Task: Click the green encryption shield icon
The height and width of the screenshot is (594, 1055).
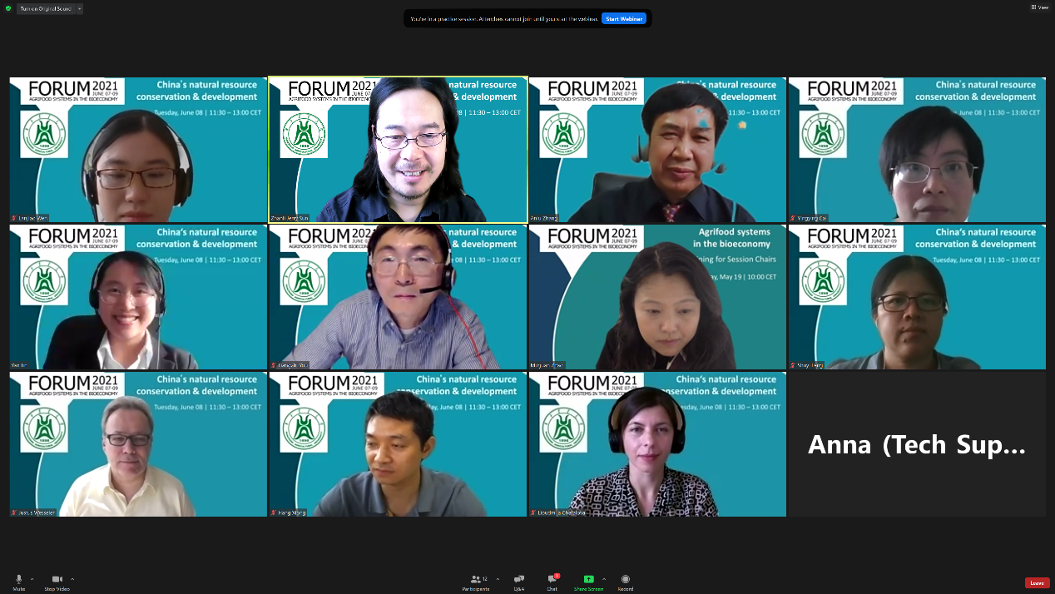Action: point(8,8)
